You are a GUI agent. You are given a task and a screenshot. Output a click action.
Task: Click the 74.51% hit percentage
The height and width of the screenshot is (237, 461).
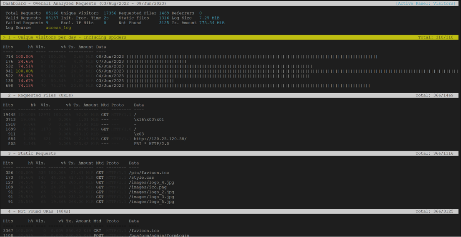click(x=25, y=66)
